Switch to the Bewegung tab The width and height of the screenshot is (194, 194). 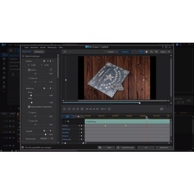[x=39, y=52]
